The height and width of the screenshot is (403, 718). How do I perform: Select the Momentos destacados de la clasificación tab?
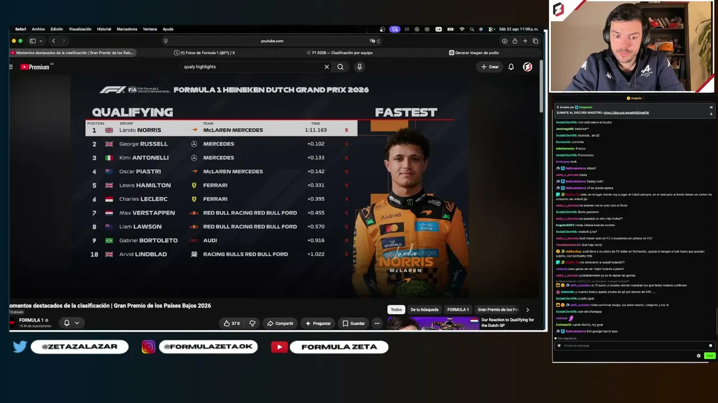point(72,53)
